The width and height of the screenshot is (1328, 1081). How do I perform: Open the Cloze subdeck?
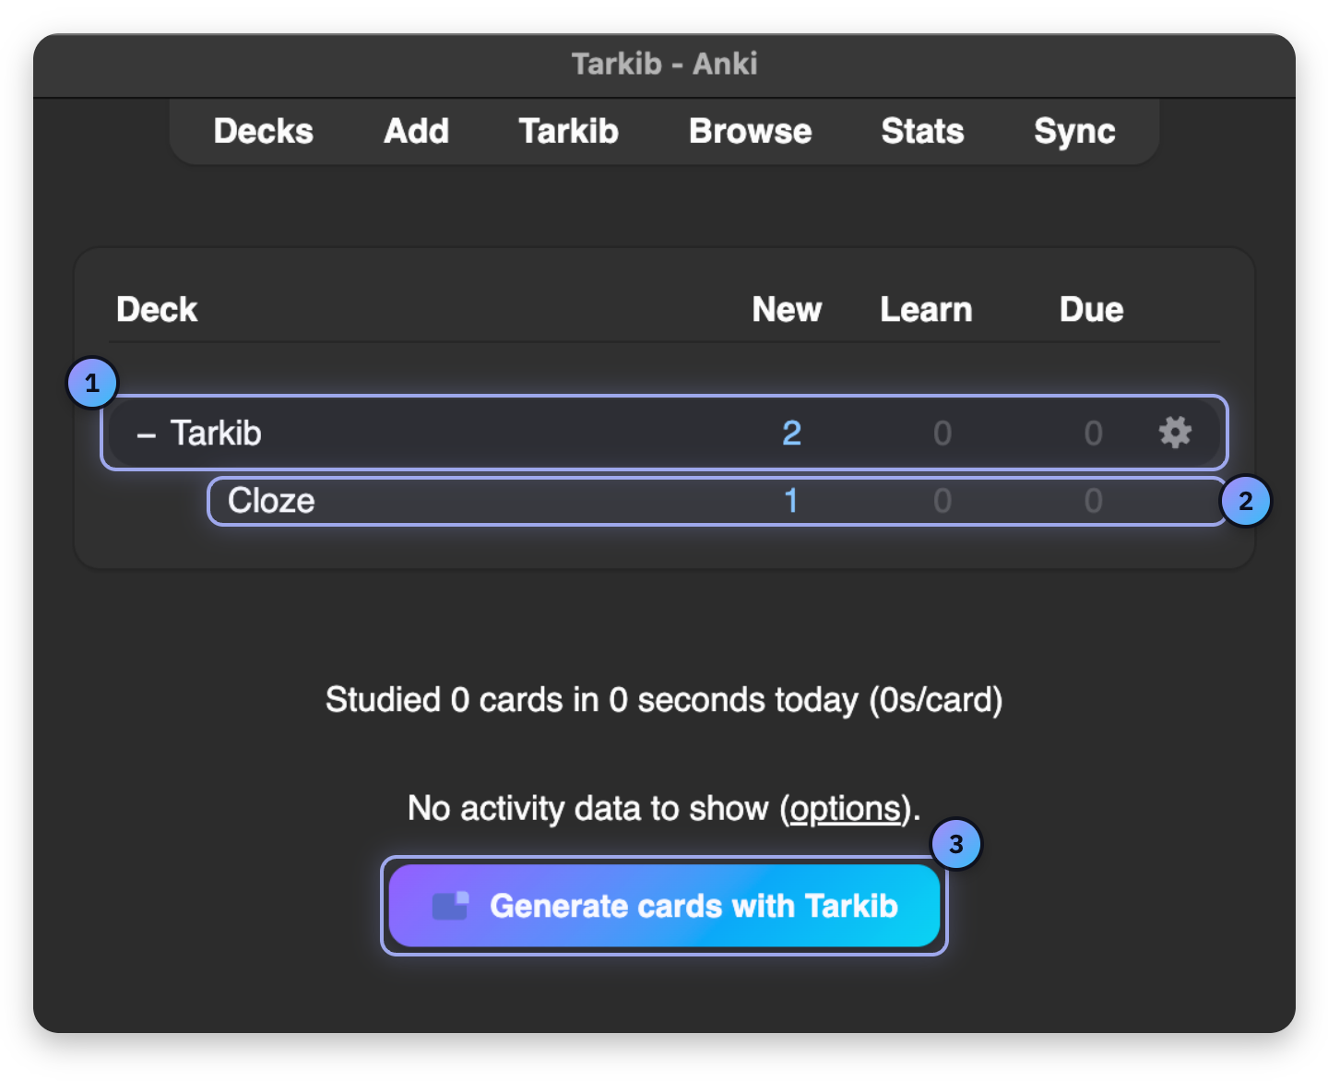pyautogui.click(x=271, y=501)
